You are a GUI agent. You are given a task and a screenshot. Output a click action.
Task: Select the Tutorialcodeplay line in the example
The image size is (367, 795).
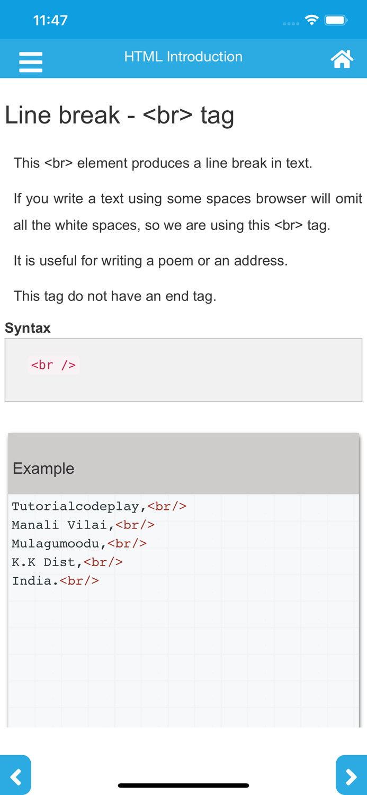tap(78, 506)
